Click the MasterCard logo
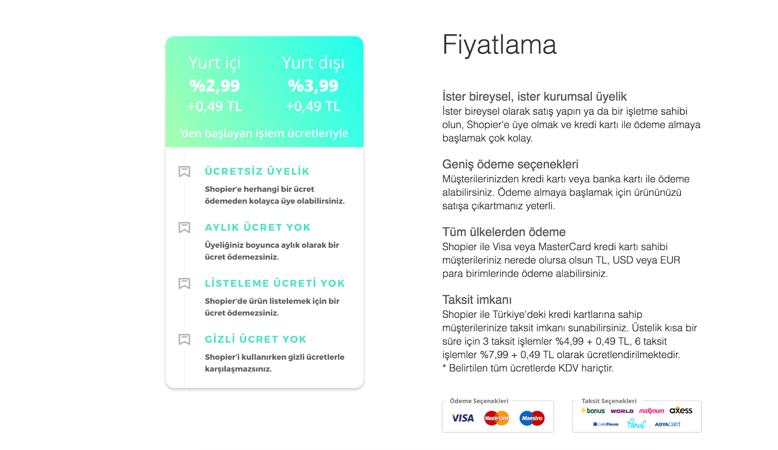 coord(496,418)
